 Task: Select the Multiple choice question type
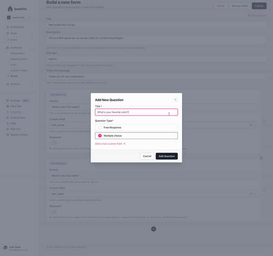pos(136,136)
